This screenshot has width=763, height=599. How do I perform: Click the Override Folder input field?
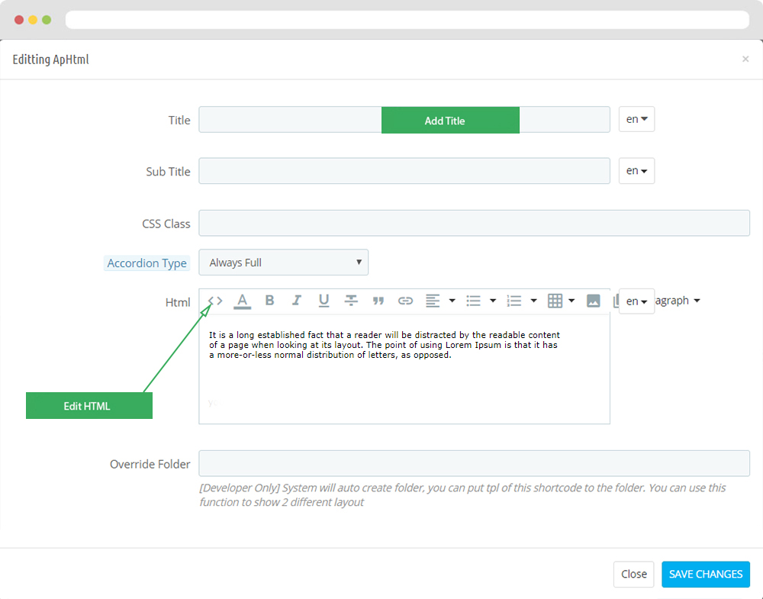[475, 463]
